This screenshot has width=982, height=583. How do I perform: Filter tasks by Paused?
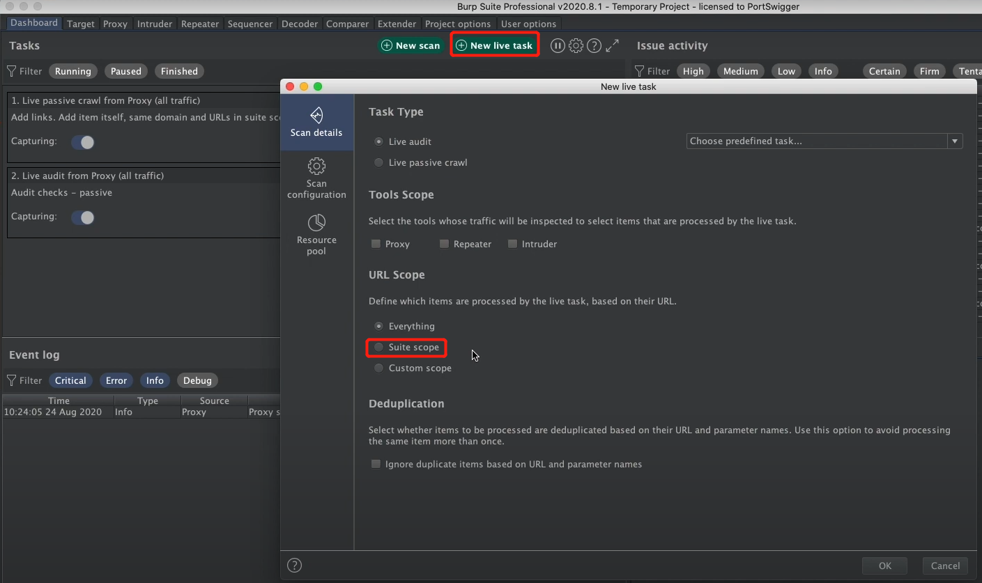tap(126, 71)
